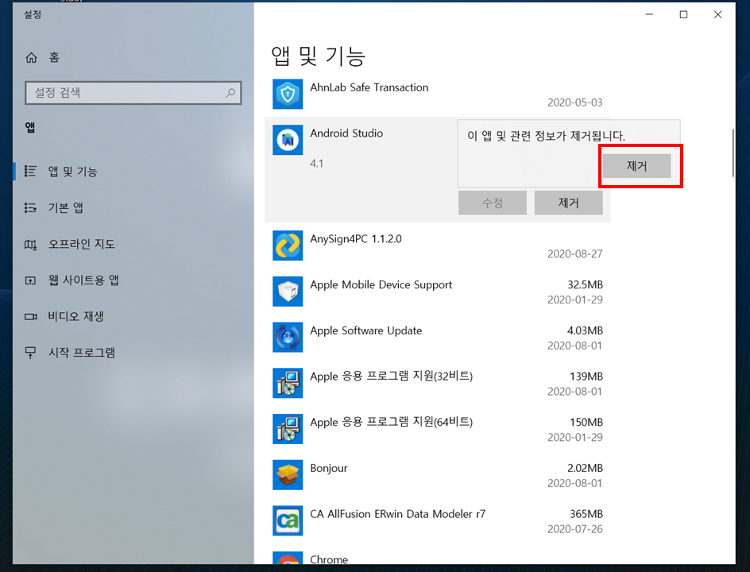The image size is (750, 572).
Task: Click the Apple Software Update icon
Action: pyautogui.click(x=288, y=337)
